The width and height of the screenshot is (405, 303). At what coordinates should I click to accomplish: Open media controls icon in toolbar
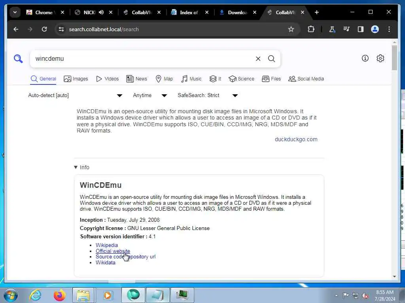point(346,29)
